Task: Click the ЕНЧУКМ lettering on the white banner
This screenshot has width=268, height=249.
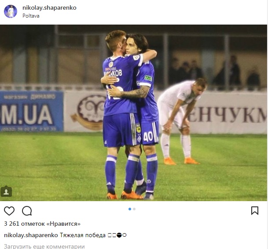Action: 228,115
